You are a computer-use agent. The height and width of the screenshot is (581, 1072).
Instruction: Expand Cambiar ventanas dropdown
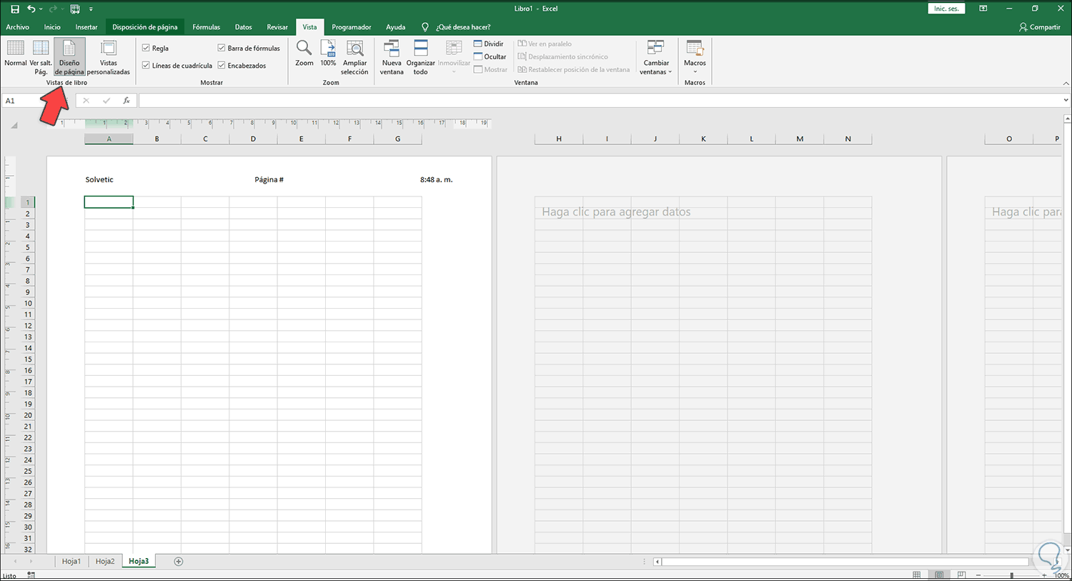pyautogui.click(x=655, y=57)
